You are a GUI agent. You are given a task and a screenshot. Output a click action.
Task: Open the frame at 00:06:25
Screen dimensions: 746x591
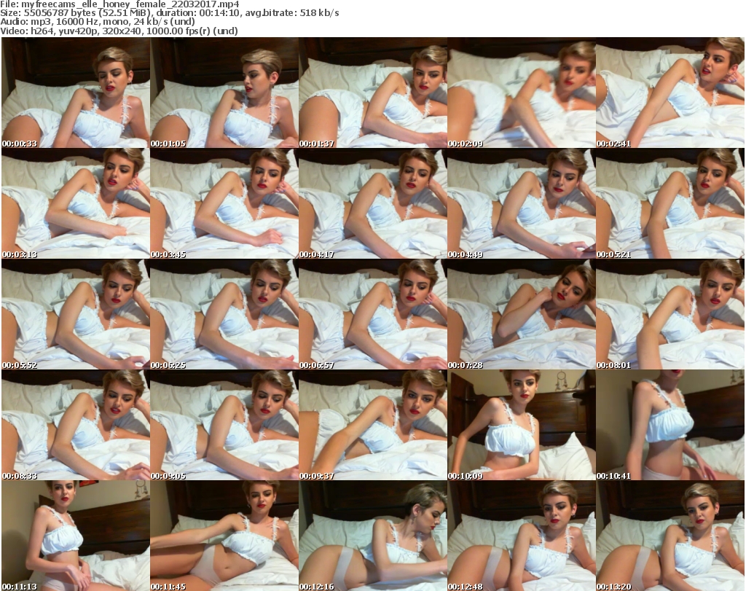click(x=224, y=315)
